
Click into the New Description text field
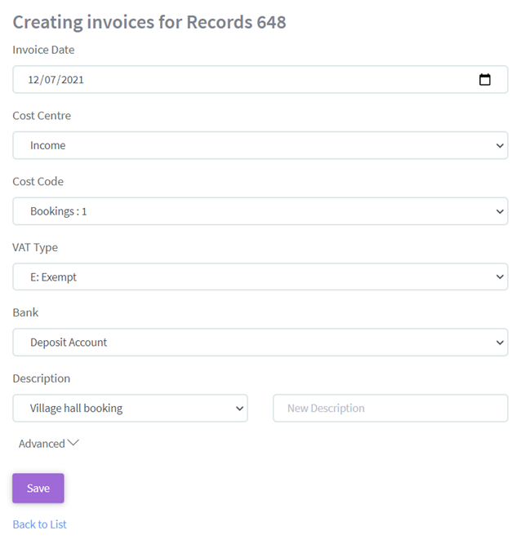tap(390, 408)
